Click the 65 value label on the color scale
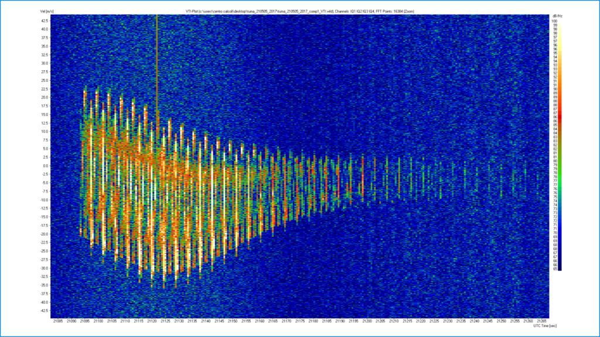 [x=555, y=269]
